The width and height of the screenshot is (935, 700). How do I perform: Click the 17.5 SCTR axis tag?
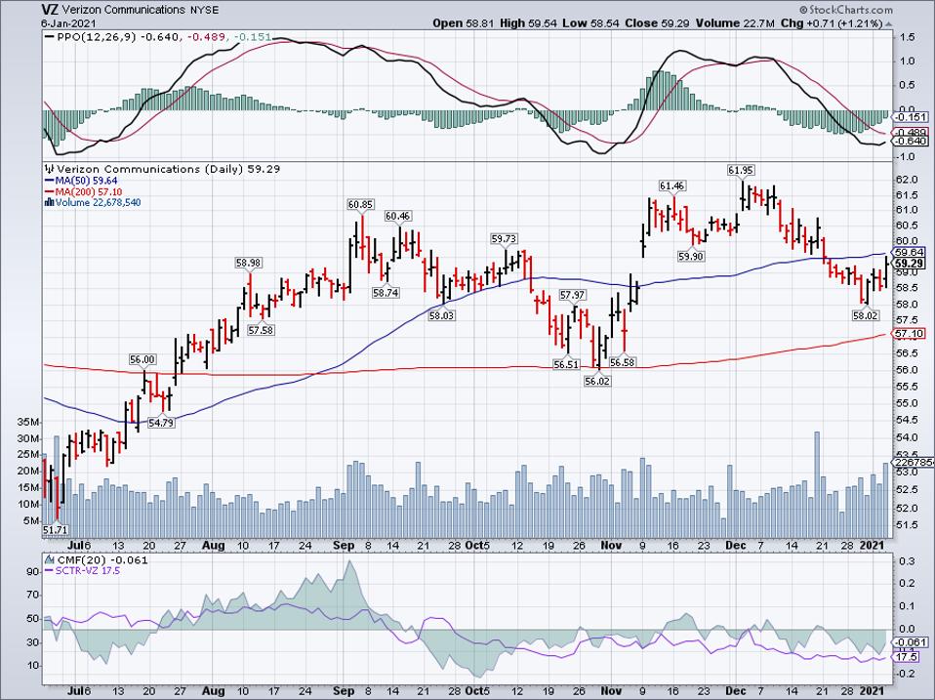907,656
